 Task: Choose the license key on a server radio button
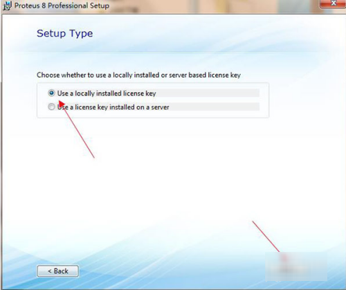(51, 107)
